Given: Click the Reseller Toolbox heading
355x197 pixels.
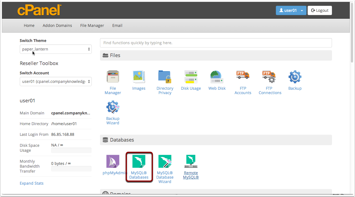Looking at the screenshot, I should [x=39, y=63].
